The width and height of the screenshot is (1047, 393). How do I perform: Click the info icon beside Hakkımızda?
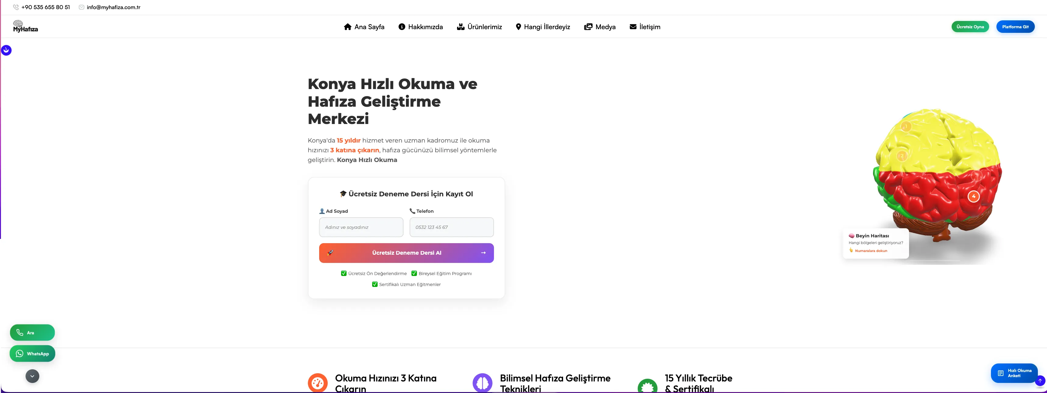pyautogui.click(x=402, y=27)
